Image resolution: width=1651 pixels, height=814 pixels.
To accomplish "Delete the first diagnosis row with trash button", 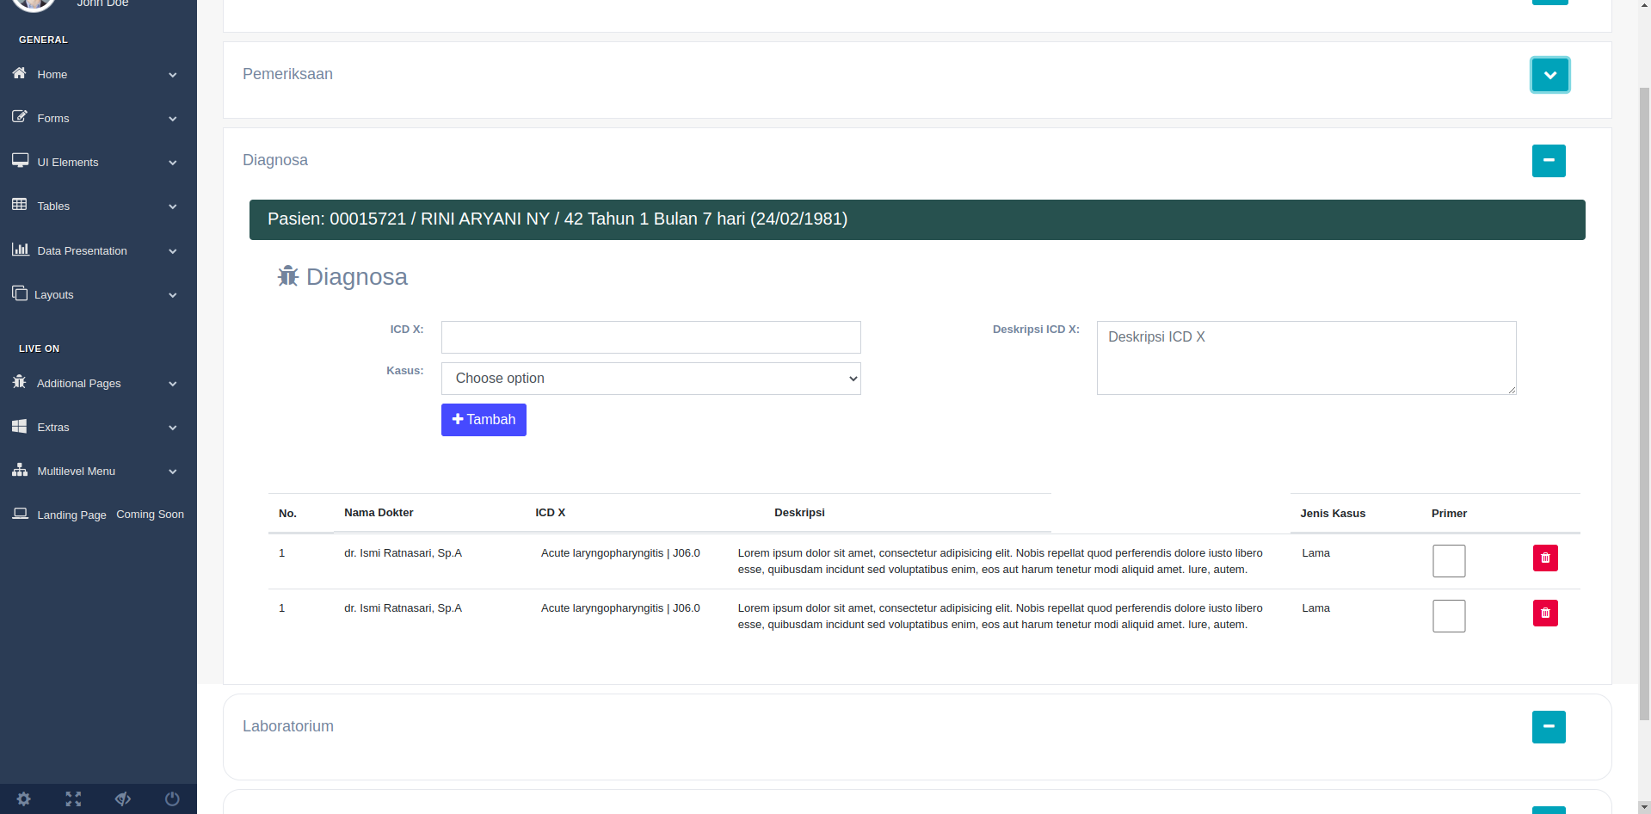I will (1544, 558).
